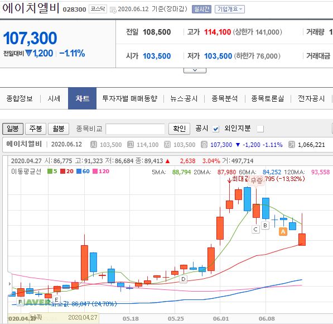Viewport: 333px width, 324px height.
Task: Click the 06.01 date axis label
Action: (221, 318)
